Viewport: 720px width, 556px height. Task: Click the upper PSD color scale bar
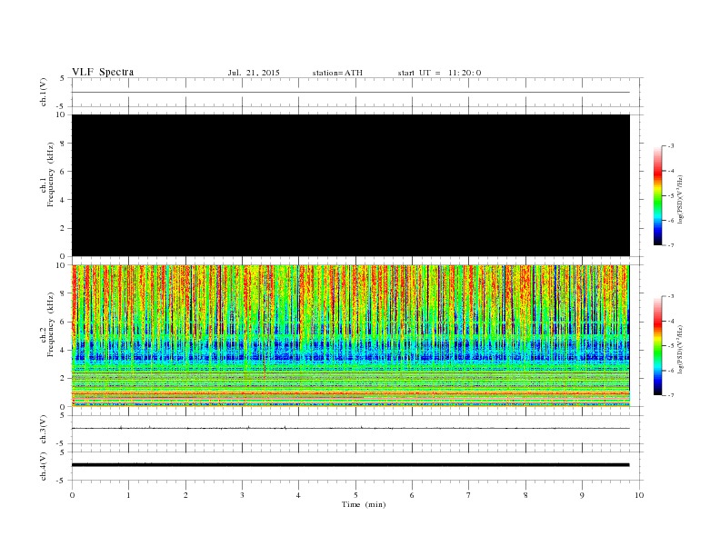(x=657, y=196)
